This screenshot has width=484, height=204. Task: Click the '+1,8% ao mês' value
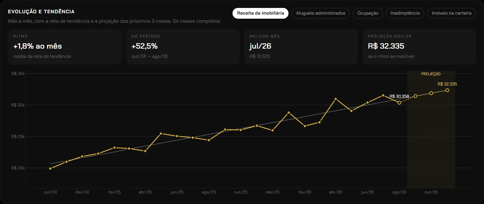point(38,46)
